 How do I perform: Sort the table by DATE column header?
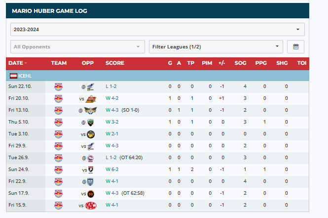point(16,63)
